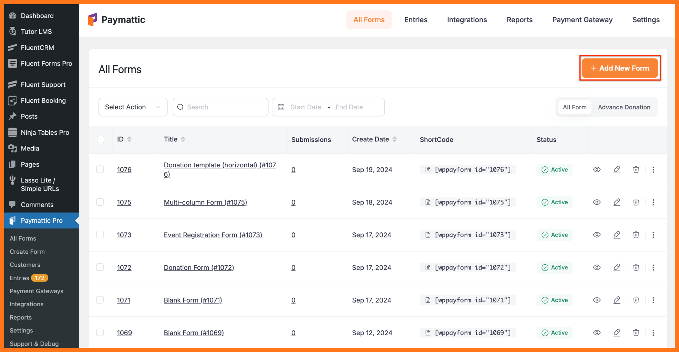Screen dimensions: 679x352
Task: Click the trash icon for Event Registration Form
Action: tap(636, 235)
